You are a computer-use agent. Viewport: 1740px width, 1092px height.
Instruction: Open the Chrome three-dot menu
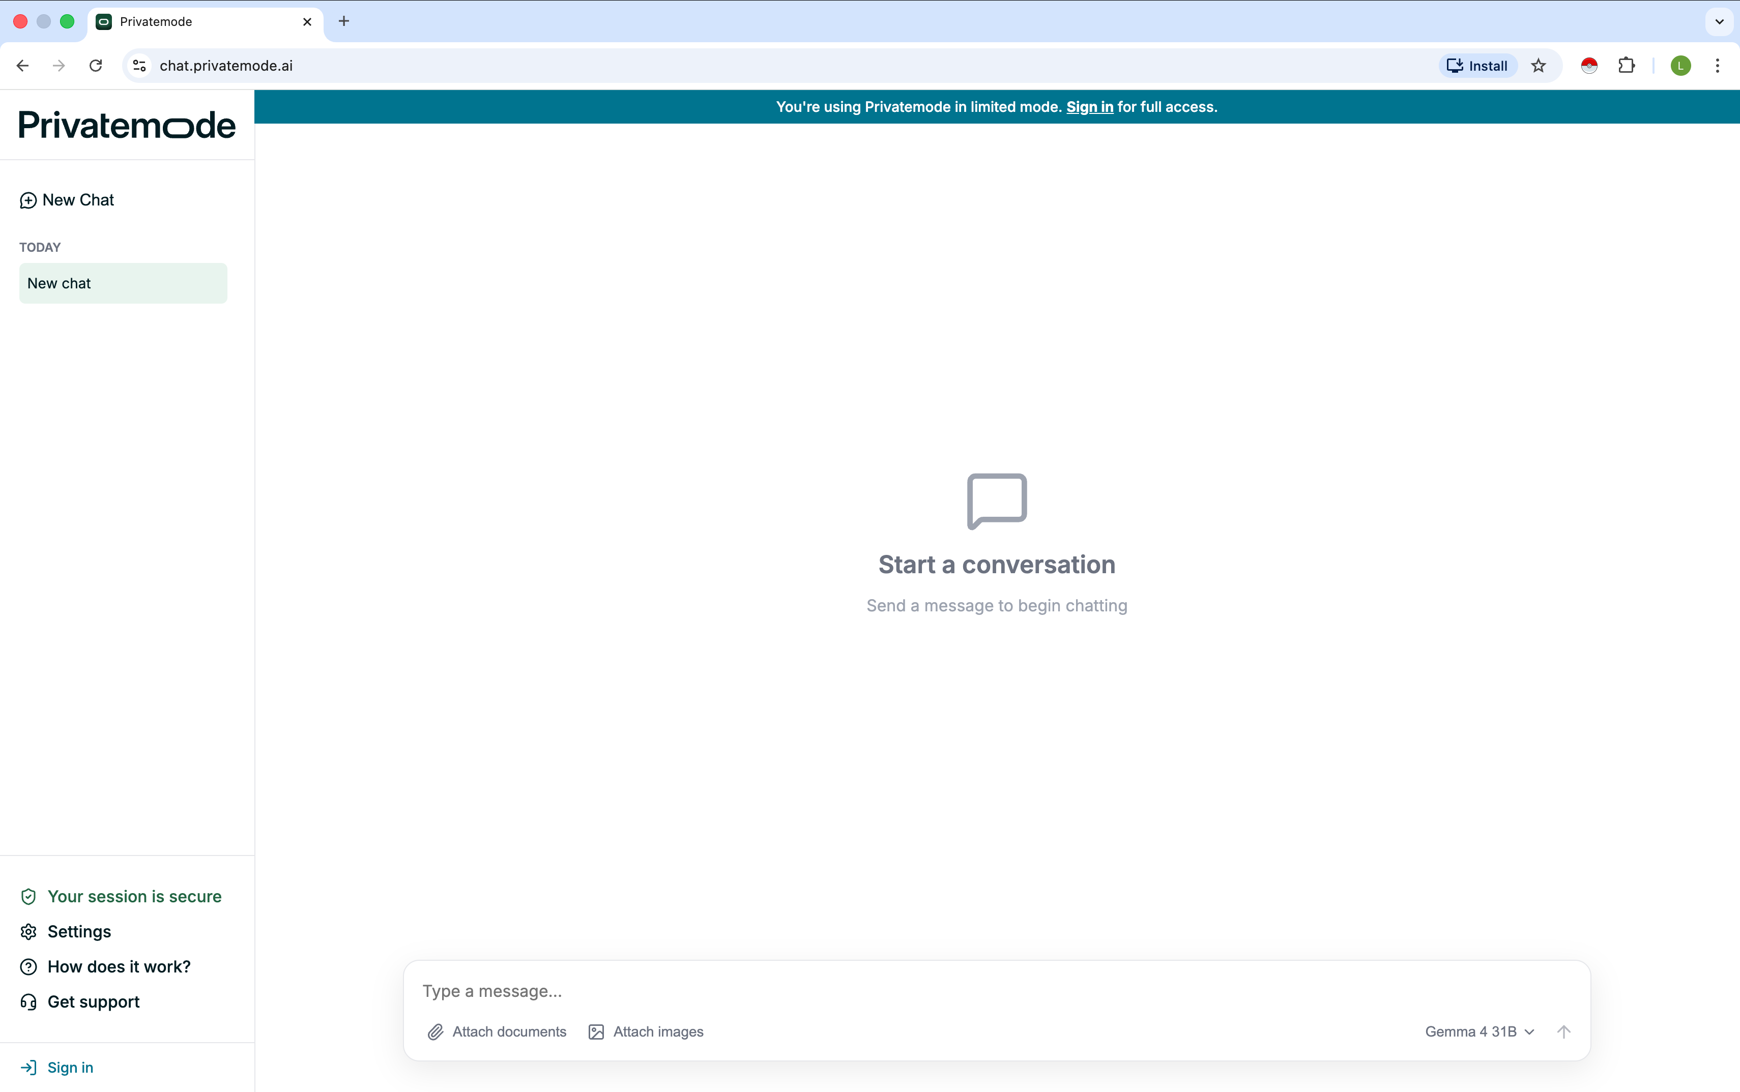point(1718,66)
